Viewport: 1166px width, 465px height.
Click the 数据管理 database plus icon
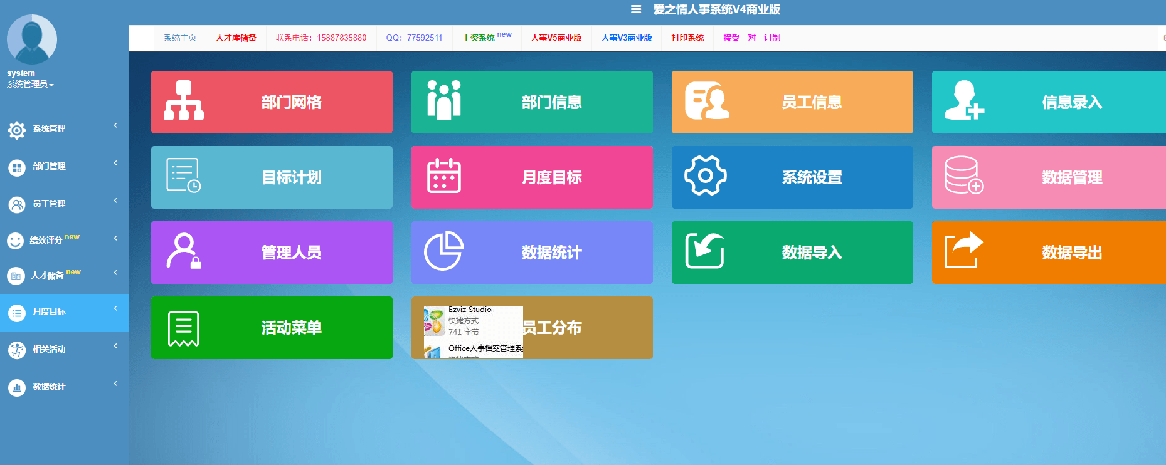964,175
